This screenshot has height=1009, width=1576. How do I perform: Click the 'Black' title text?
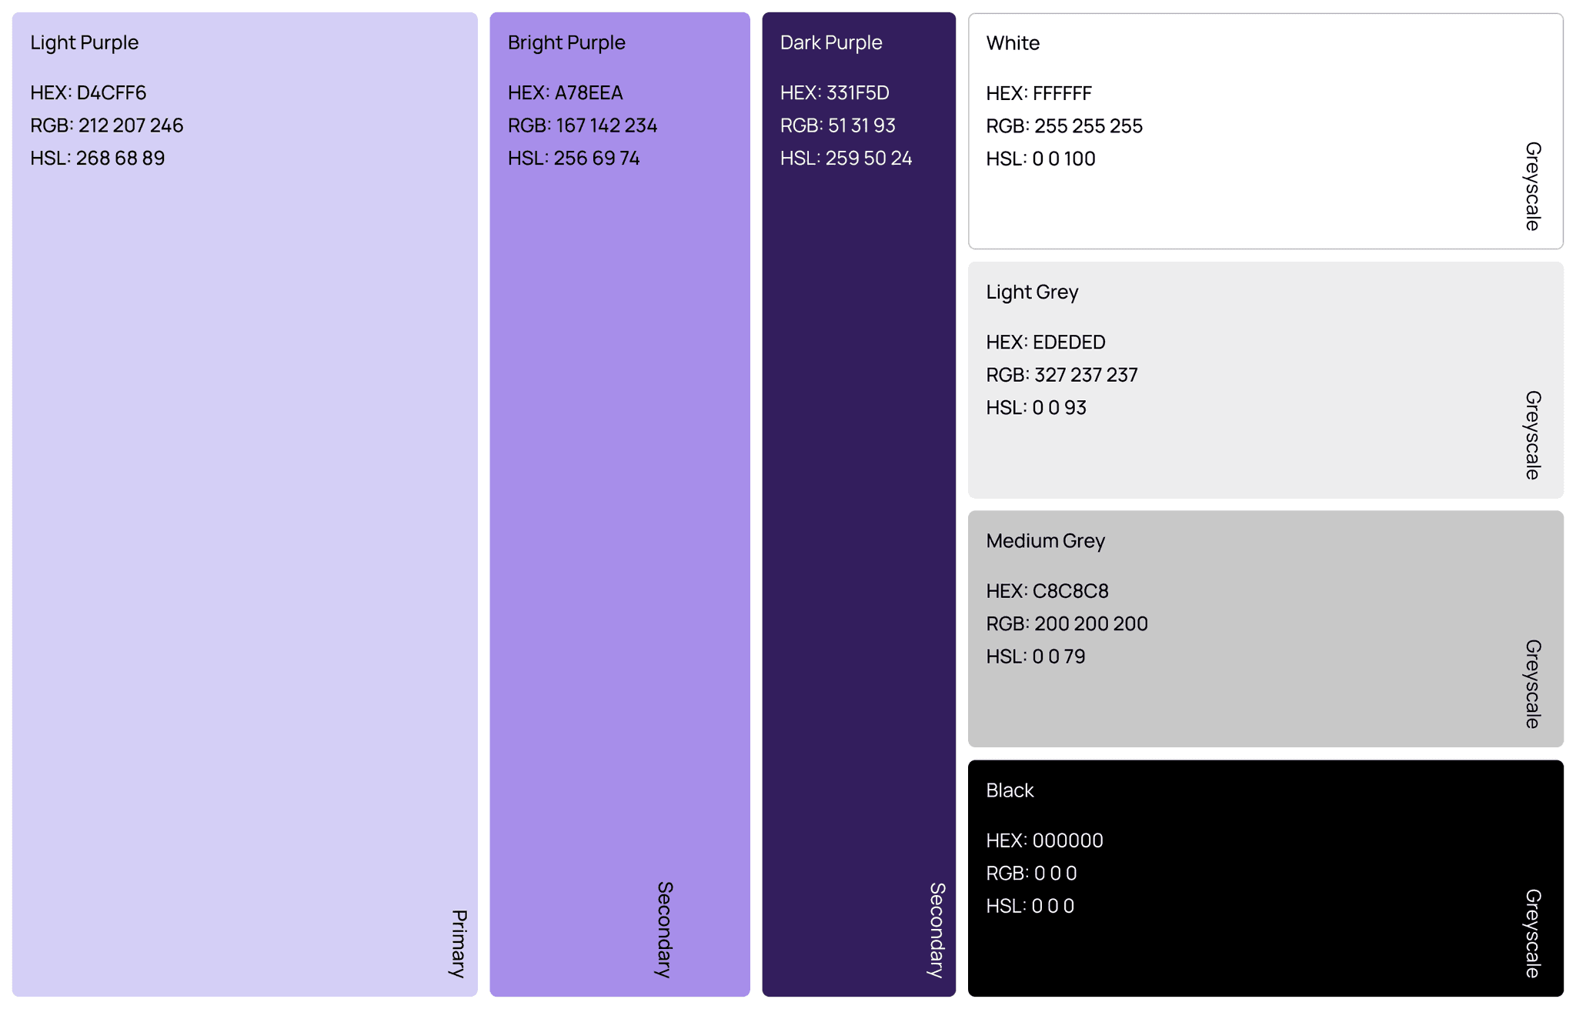coord(1010,790)
